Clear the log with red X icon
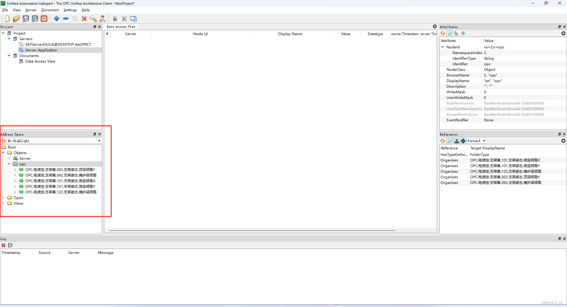Screen dimensions: 567x307 pos(4,245)
